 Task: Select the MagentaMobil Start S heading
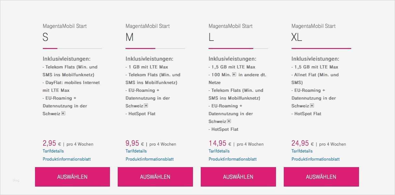tap(64, 26)
